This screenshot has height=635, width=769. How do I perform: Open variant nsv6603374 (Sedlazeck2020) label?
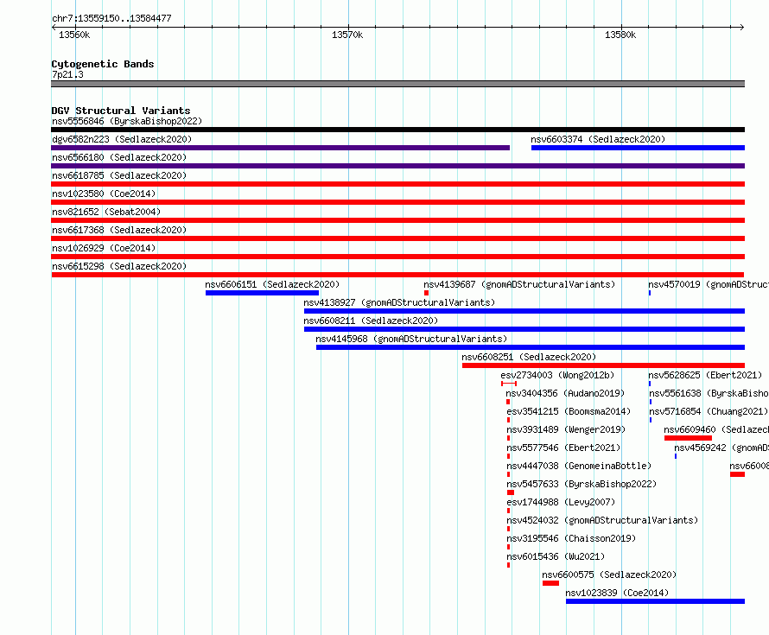pyautogui.click(x=598, y=139)
